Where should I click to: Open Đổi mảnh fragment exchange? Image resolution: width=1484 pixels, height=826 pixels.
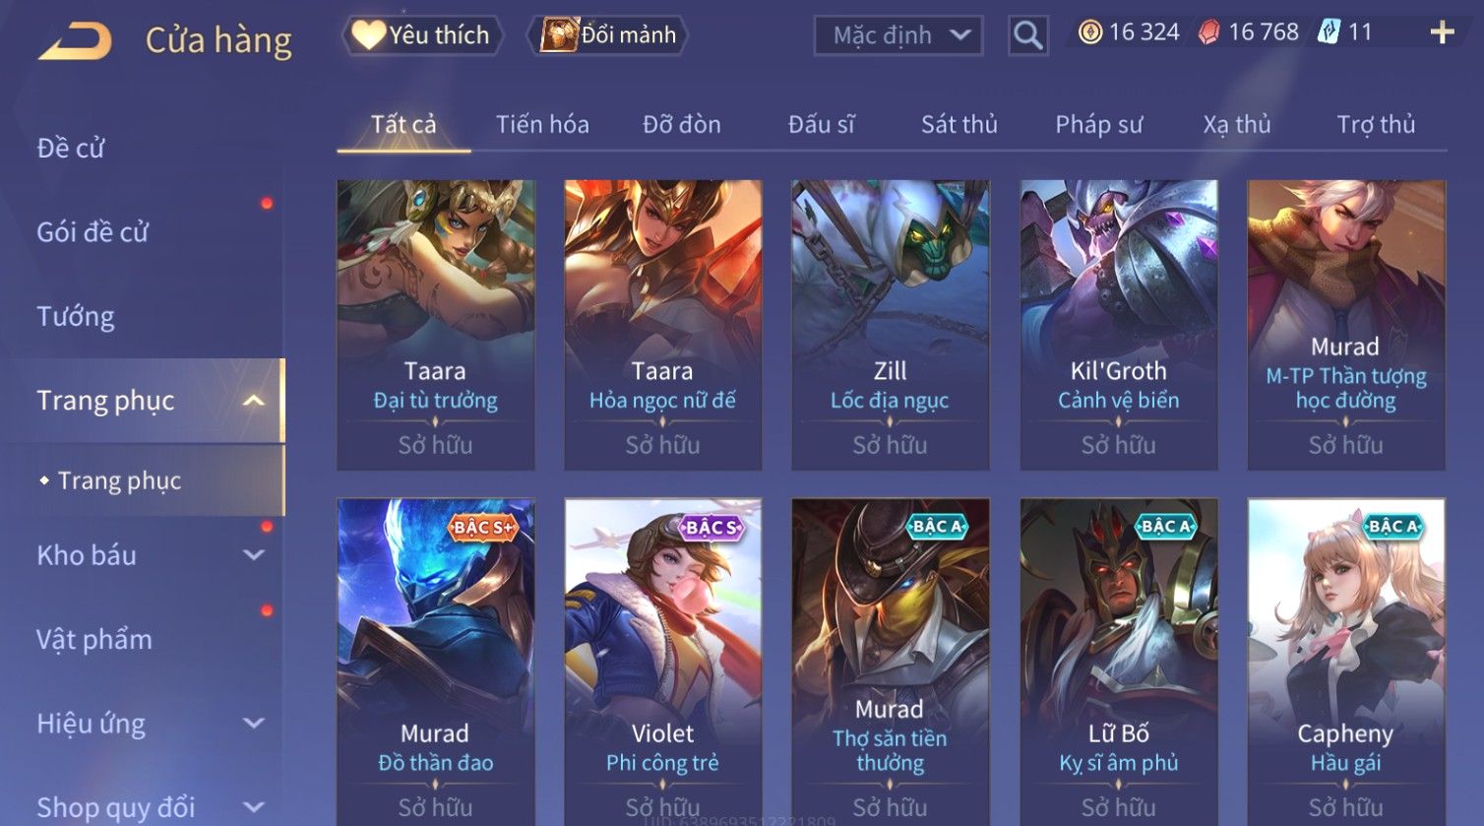pos(607,35)
